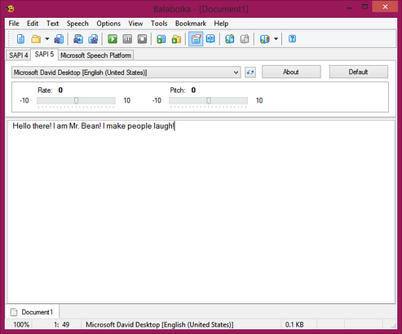This screenshot has height=334, width=402.
Task: Open Help via blue question mark icon
Action: [x=292, y=39]
